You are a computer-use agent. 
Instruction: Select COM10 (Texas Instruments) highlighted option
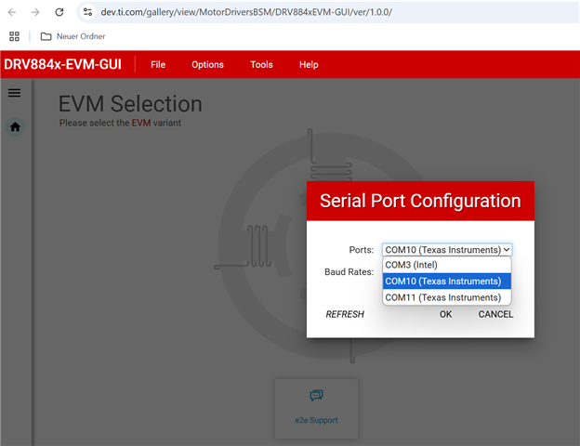click(x=447, y=281)
